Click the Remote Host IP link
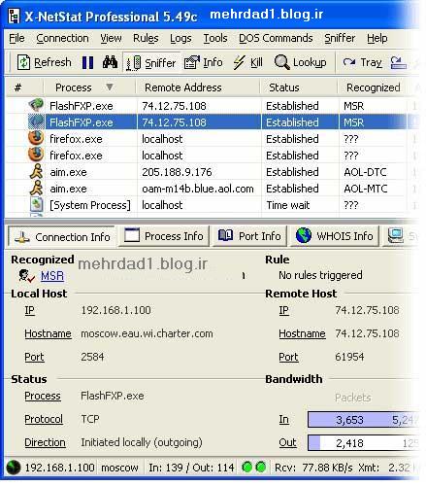Viewport: 426px width, 486px height. [283, 310]
